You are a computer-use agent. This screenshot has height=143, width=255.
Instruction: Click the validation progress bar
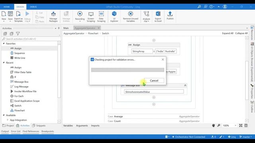pos(127,70)
